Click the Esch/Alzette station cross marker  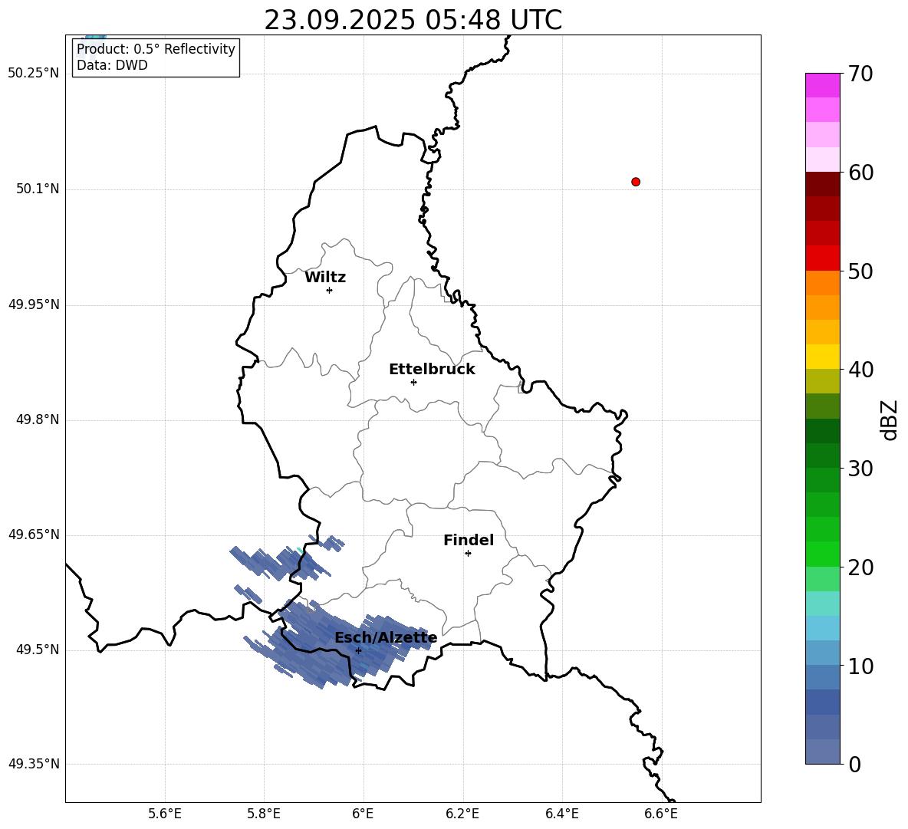tap(358, 650)
